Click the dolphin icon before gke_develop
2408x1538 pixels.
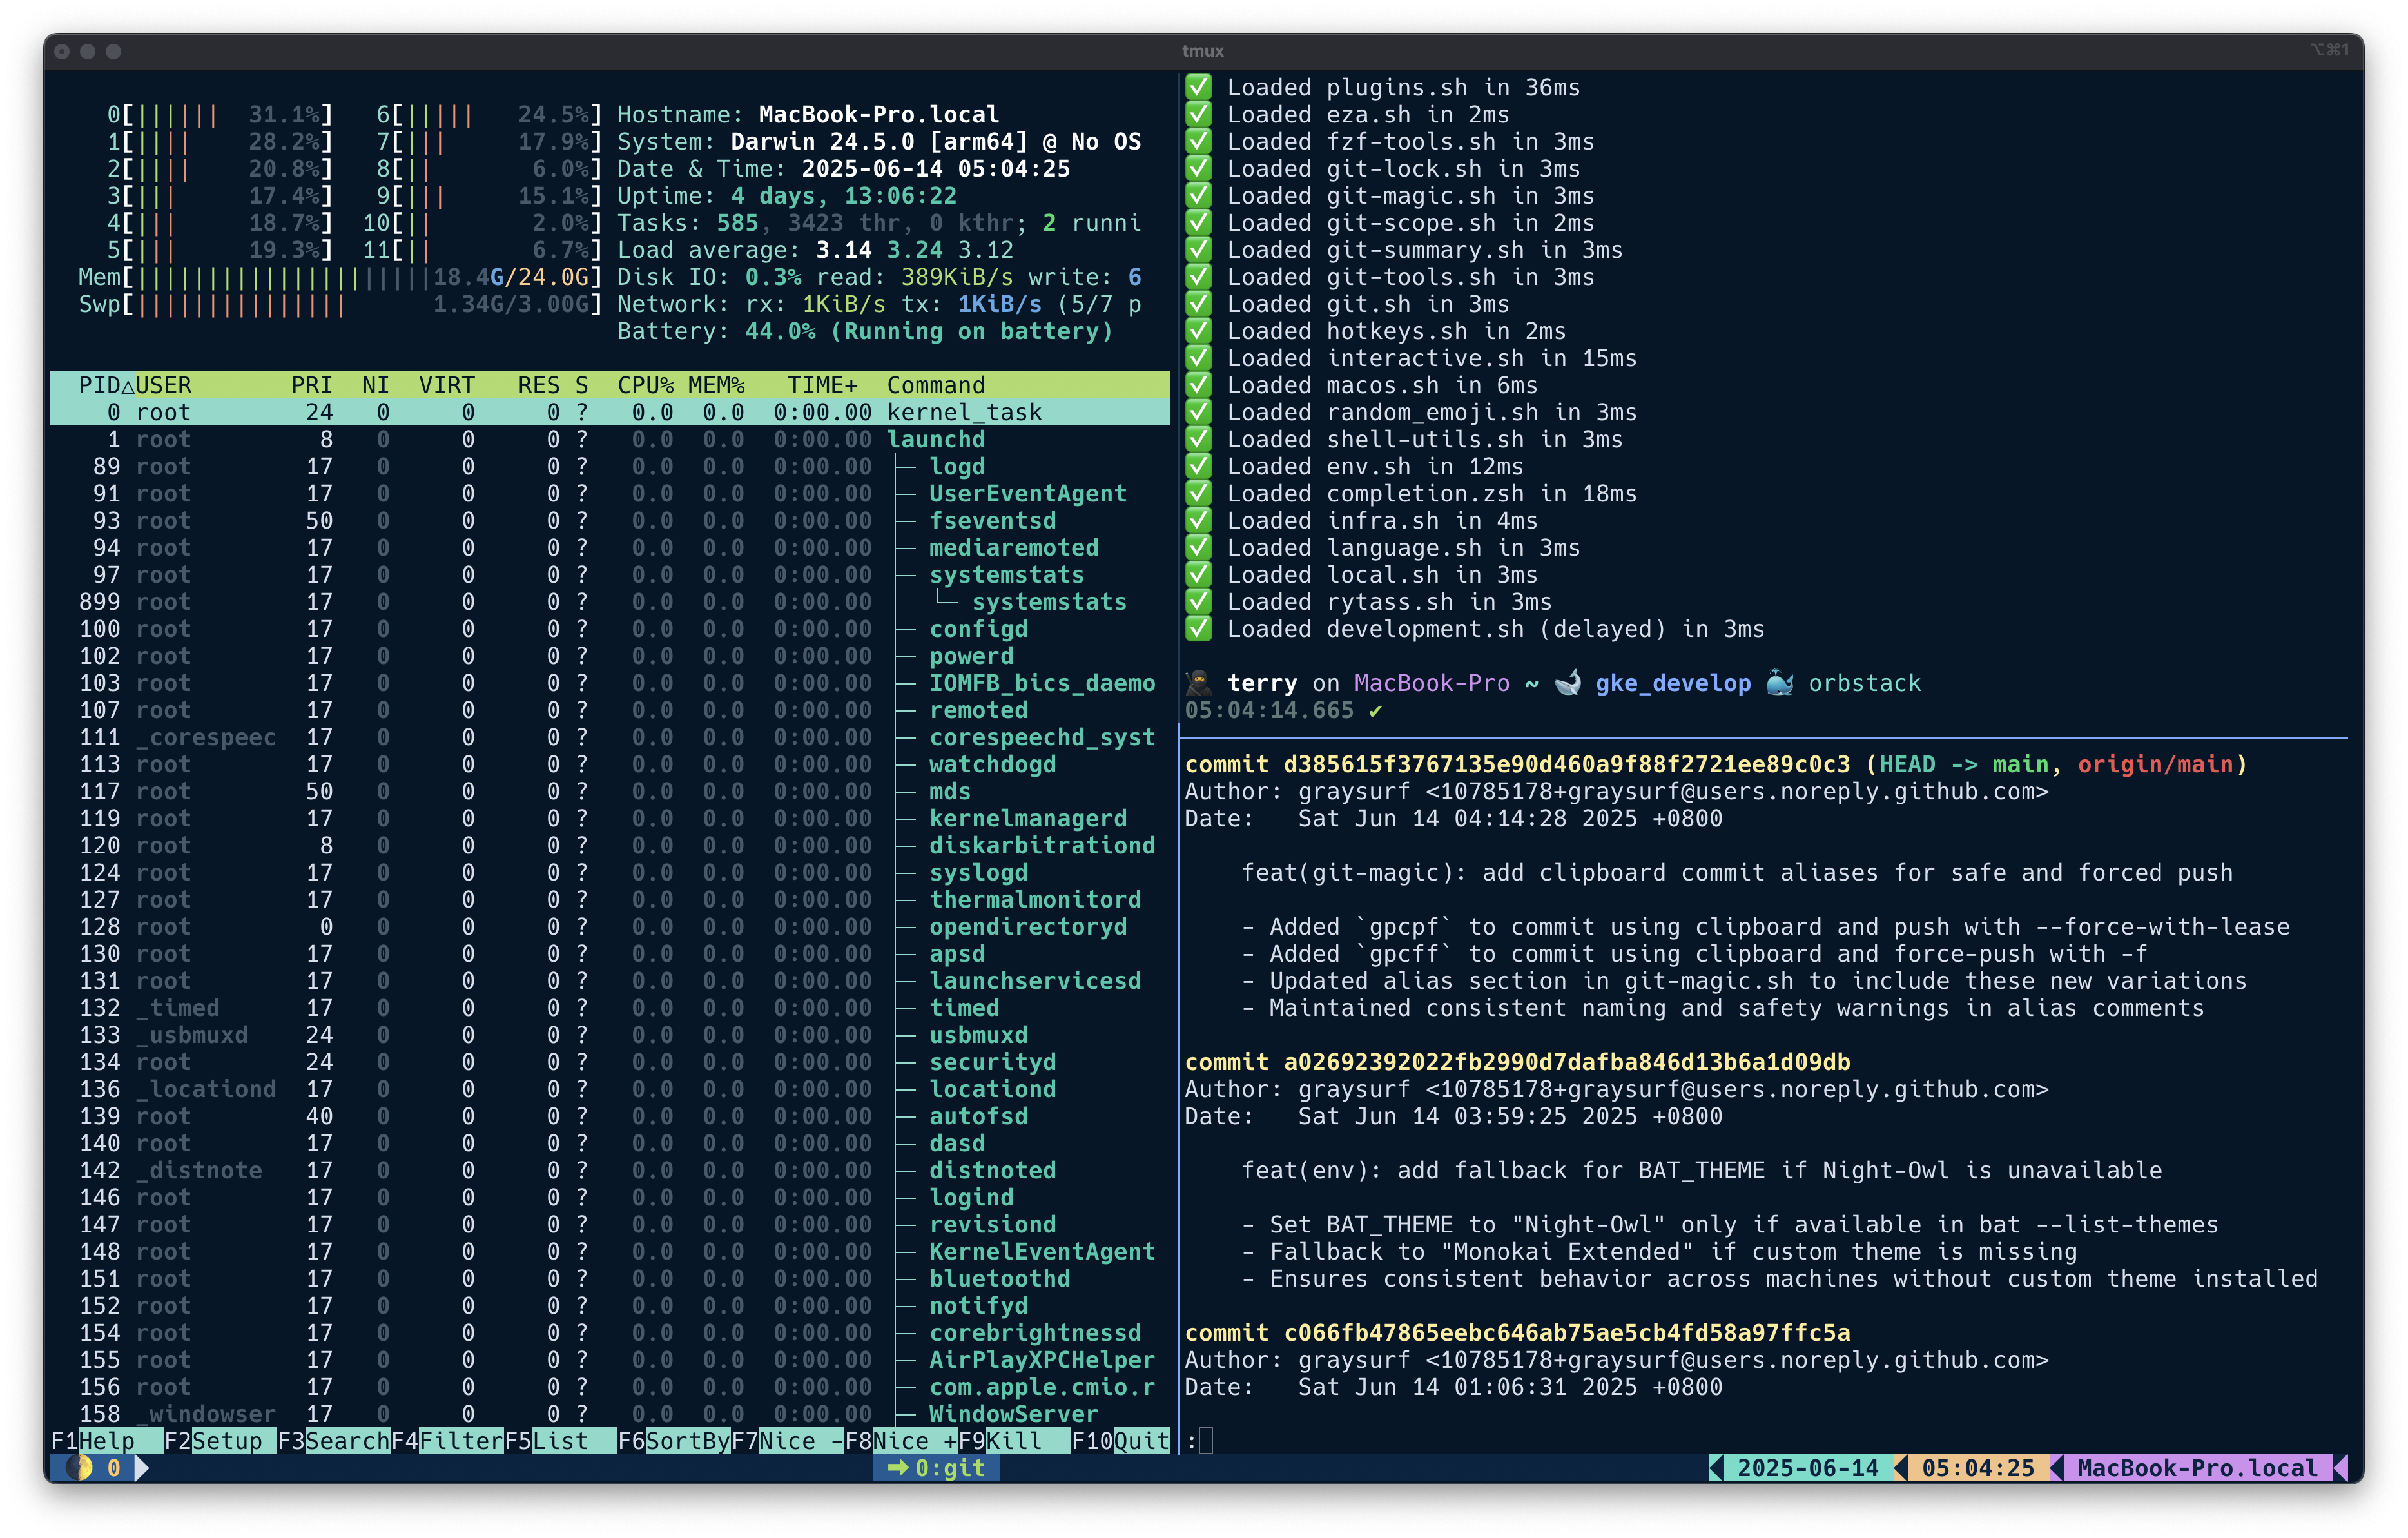tap(1567, 683)
